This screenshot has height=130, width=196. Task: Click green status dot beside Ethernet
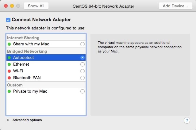pyautogui.click(x=9, y=64)
